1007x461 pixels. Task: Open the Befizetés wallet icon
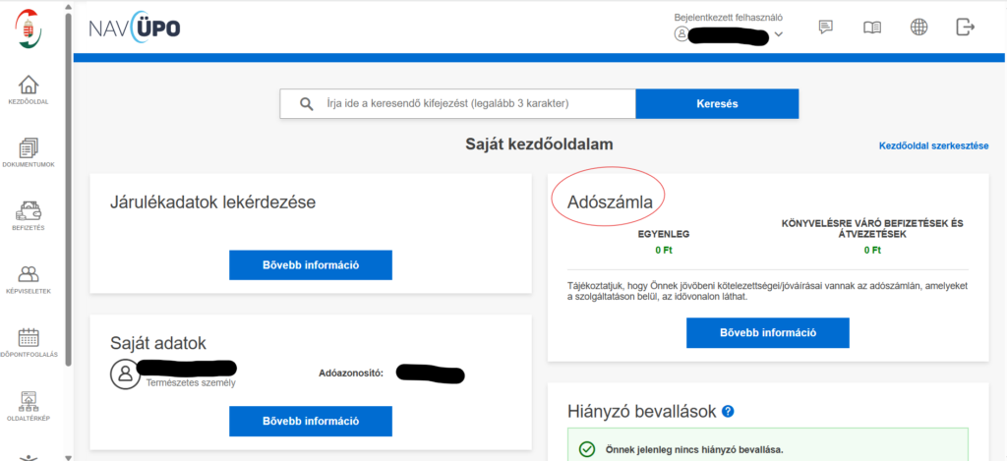(29, 212)
